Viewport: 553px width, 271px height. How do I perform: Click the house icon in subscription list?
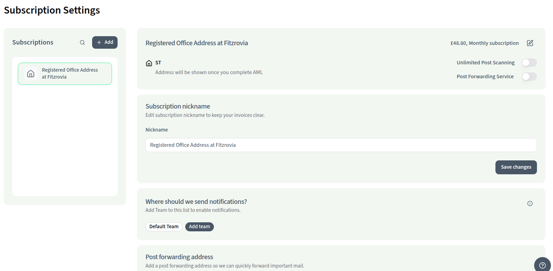tap(31, 74)
